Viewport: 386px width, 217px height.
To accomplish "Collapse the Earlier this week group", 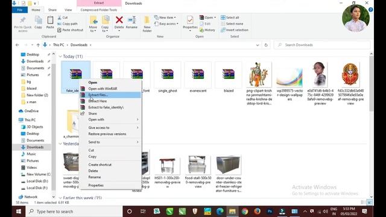I will coord(60,198).
